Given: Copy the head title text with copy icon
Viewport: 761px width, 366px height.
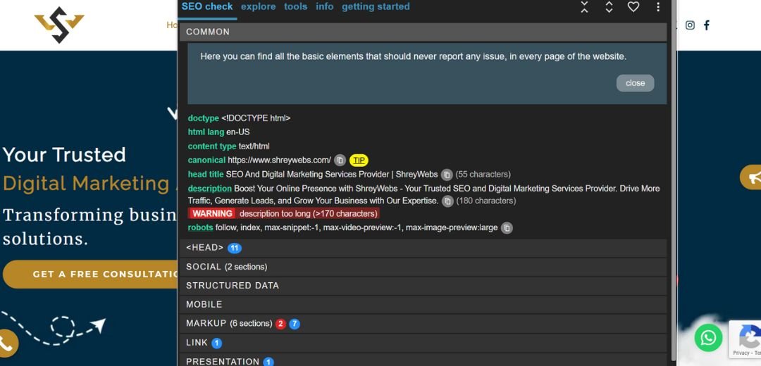Looking at the screenshot, I should coord(447,175).
